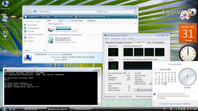198x111 pixels.
Task: Click Удалить или изменить программу toolbar button
Action: click(x=90, y=16)
